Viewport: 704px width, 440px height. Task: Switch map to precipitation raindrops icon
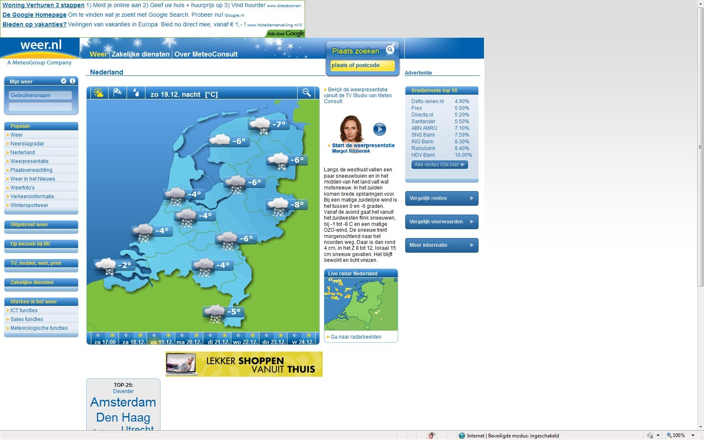(136, 93)
